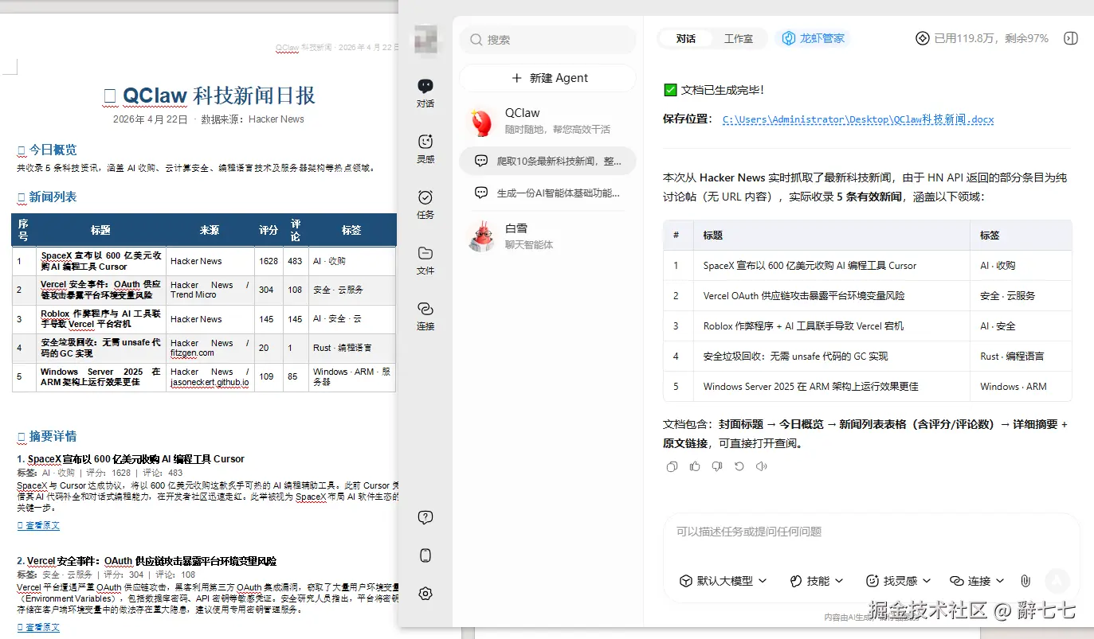This screenshot has width=1094, height=639.
Task: Expand the 默认大模型 model dropdown
Action: (x=723, y=581)
